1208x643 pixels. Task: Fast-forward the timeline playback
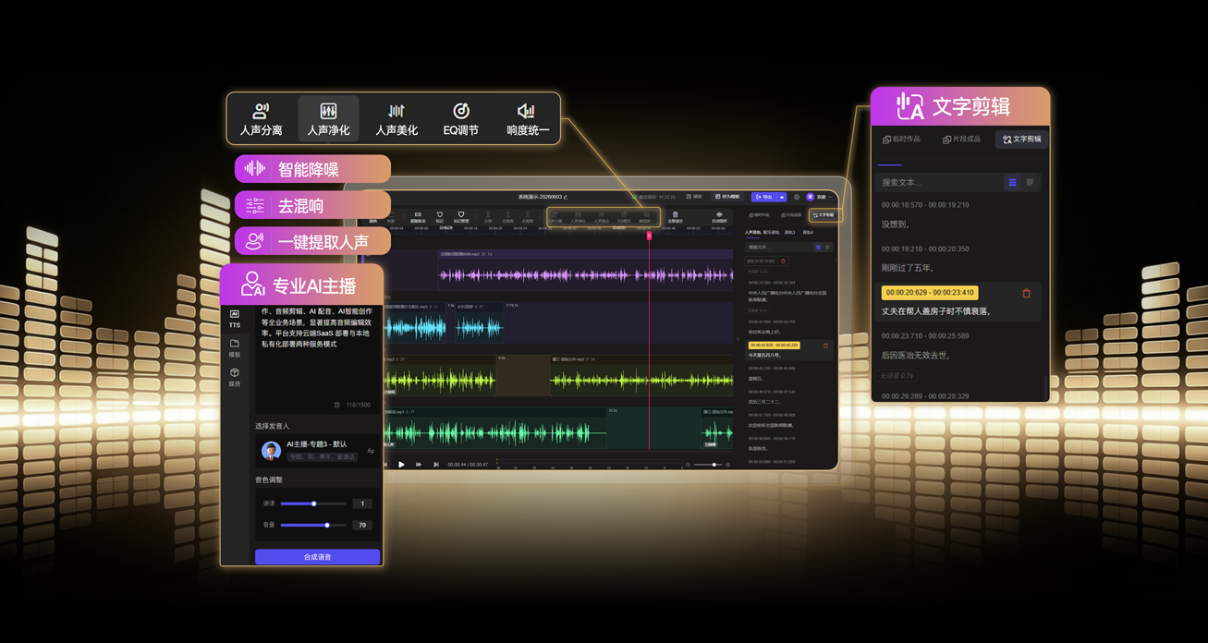419,465
